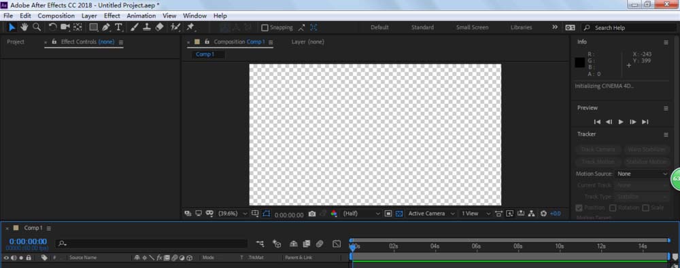
Task: Switch to the Layer (none) tab
Action: pos(308,42)
